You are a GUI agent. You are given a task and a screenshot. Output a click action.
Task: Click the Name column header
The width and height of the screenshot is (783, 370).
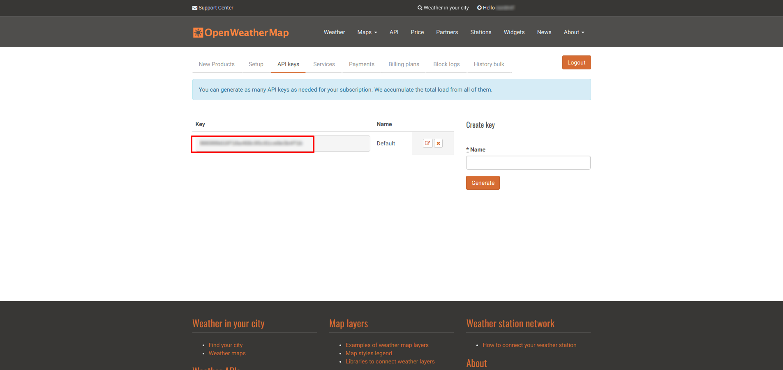(384, 124)
